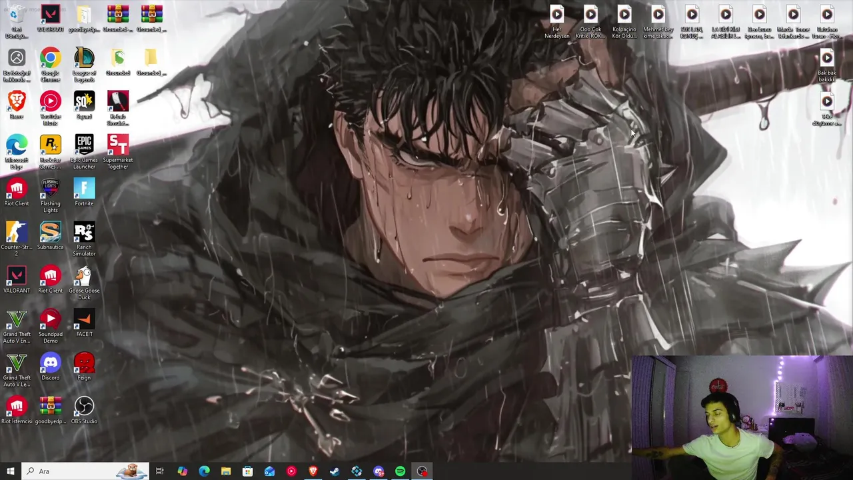Viewport: 853px width, 480px height.
Task: Open Microsoft Store from the taskbar
Action: (248, 471)
